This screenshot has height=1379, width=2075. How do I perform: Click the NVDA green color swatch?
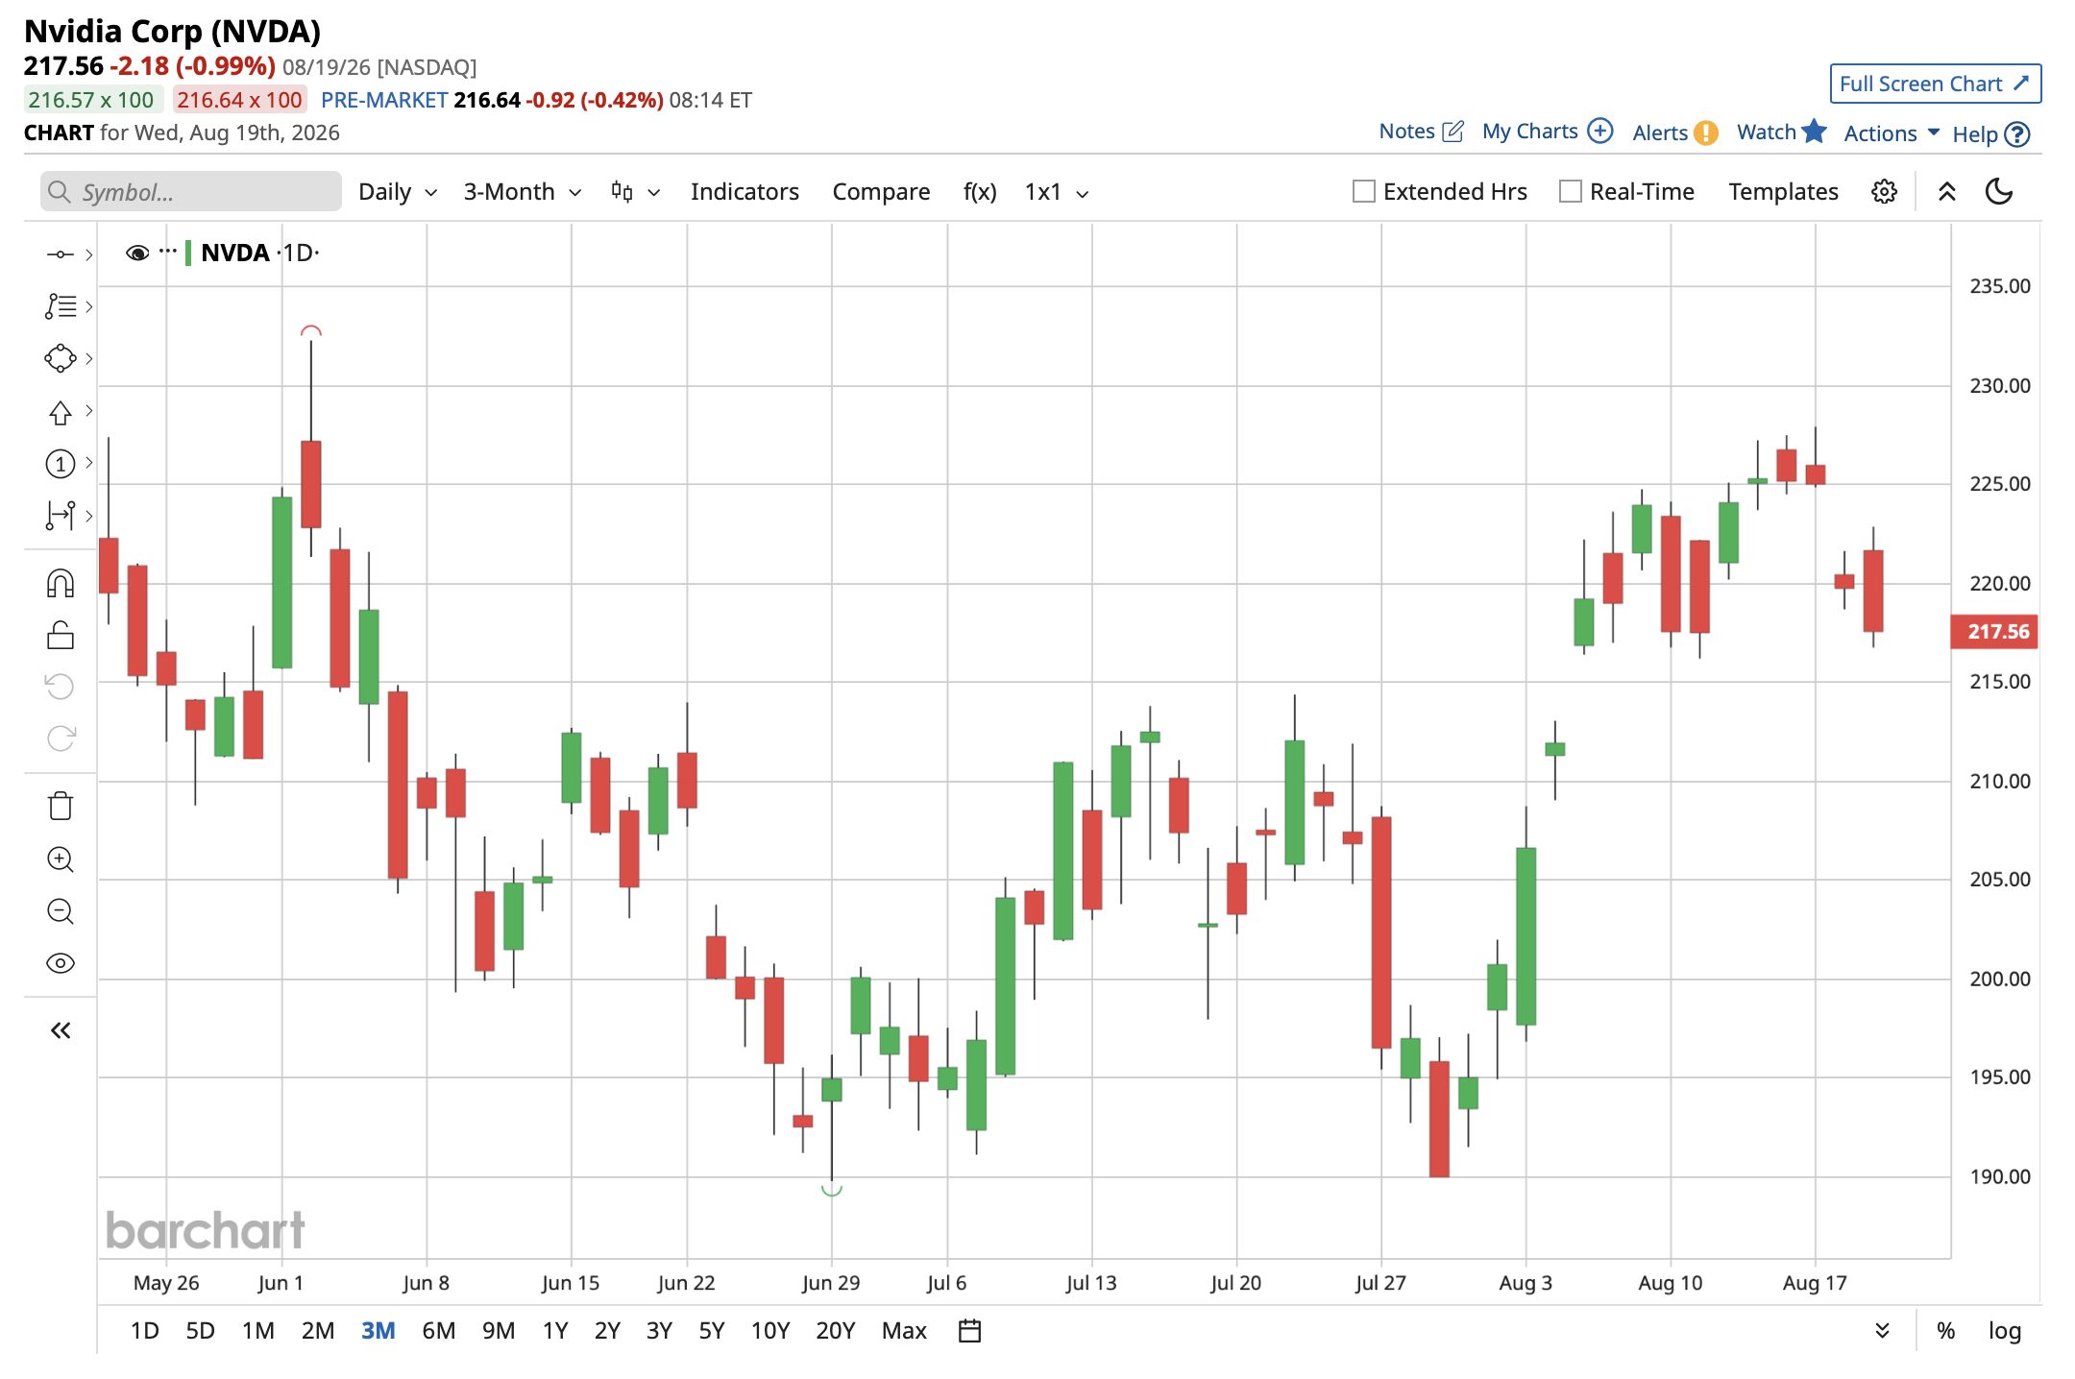pyautogui.click(x=188, y=253)
